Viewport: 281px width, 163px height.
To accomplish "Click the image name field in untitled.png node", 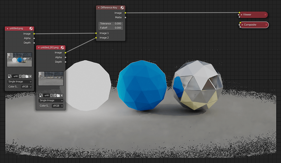I will 15,76.
